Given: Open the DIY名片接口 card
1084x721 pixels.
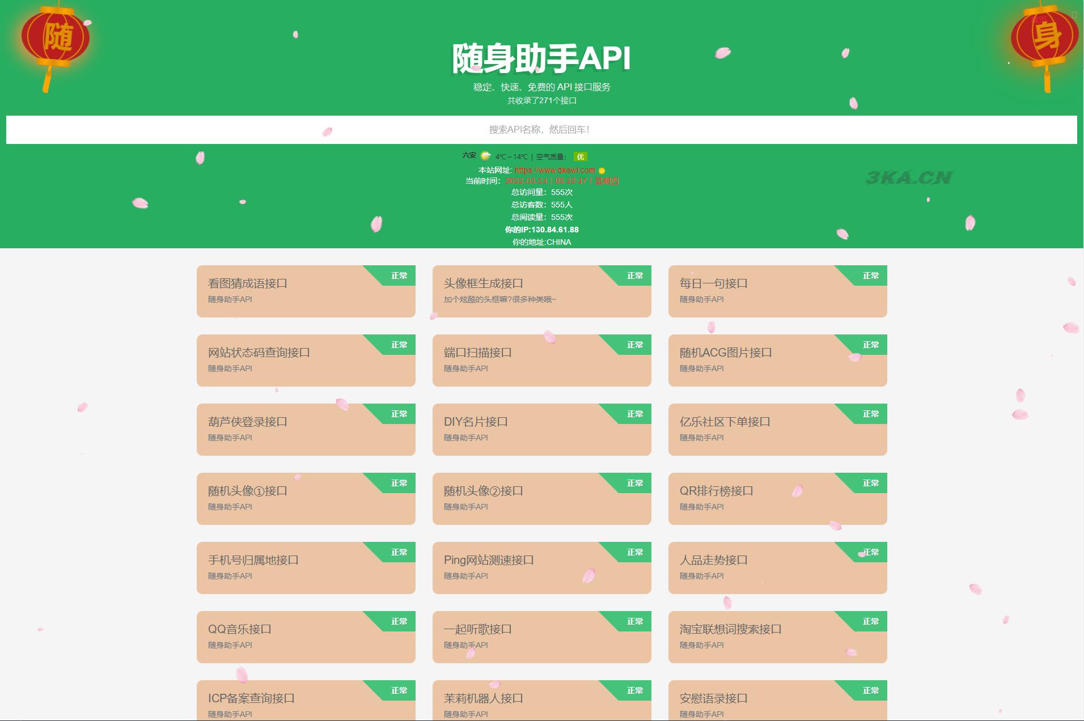Looking at the screenshot, I should point(541,430).
